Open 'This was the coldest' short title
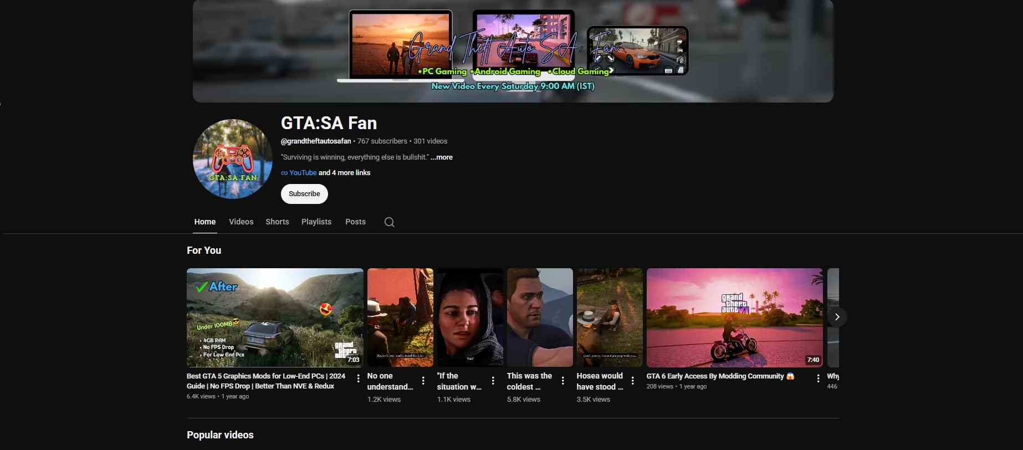1023x450 pixels. 529,381
